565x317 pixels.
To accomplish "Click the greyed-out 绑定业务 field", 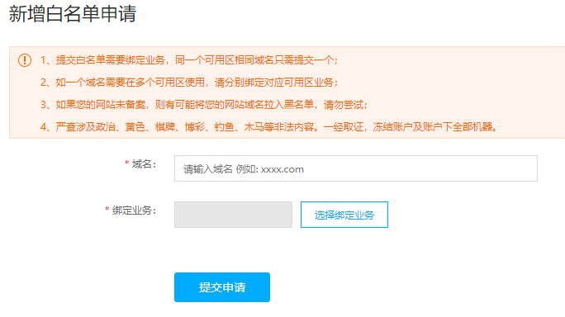I will pyautogui.click(x=233, y=215).
